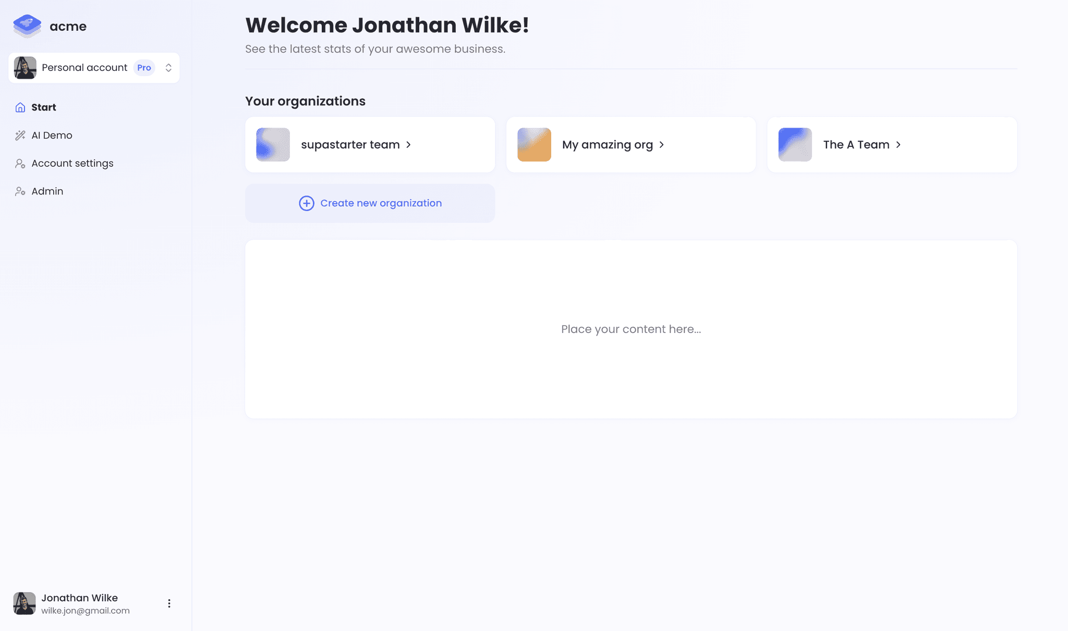Click The A Team avatar image

coord(795,144)
